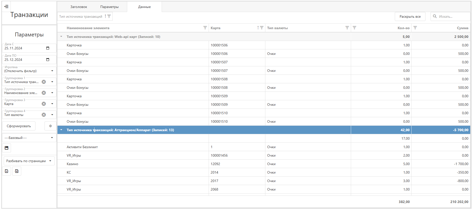472x210 pixels.
Task: Open Группировка 3 dropdown arrow
Action: click(52, 104)
